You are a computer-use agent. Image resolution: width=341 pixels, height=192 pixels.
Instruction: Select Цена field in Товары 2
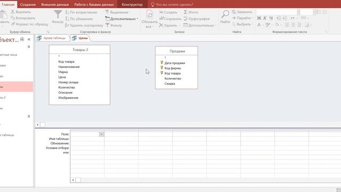pos(62,77)
